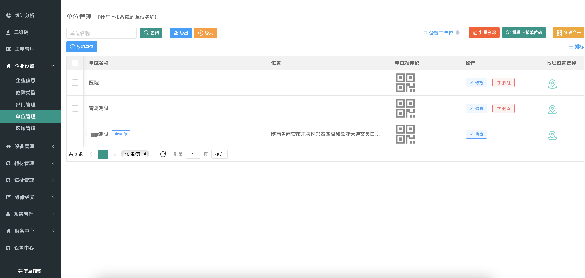585x278 pixels.
Task: Click the next page arrow
Action: tap(115, 154)
